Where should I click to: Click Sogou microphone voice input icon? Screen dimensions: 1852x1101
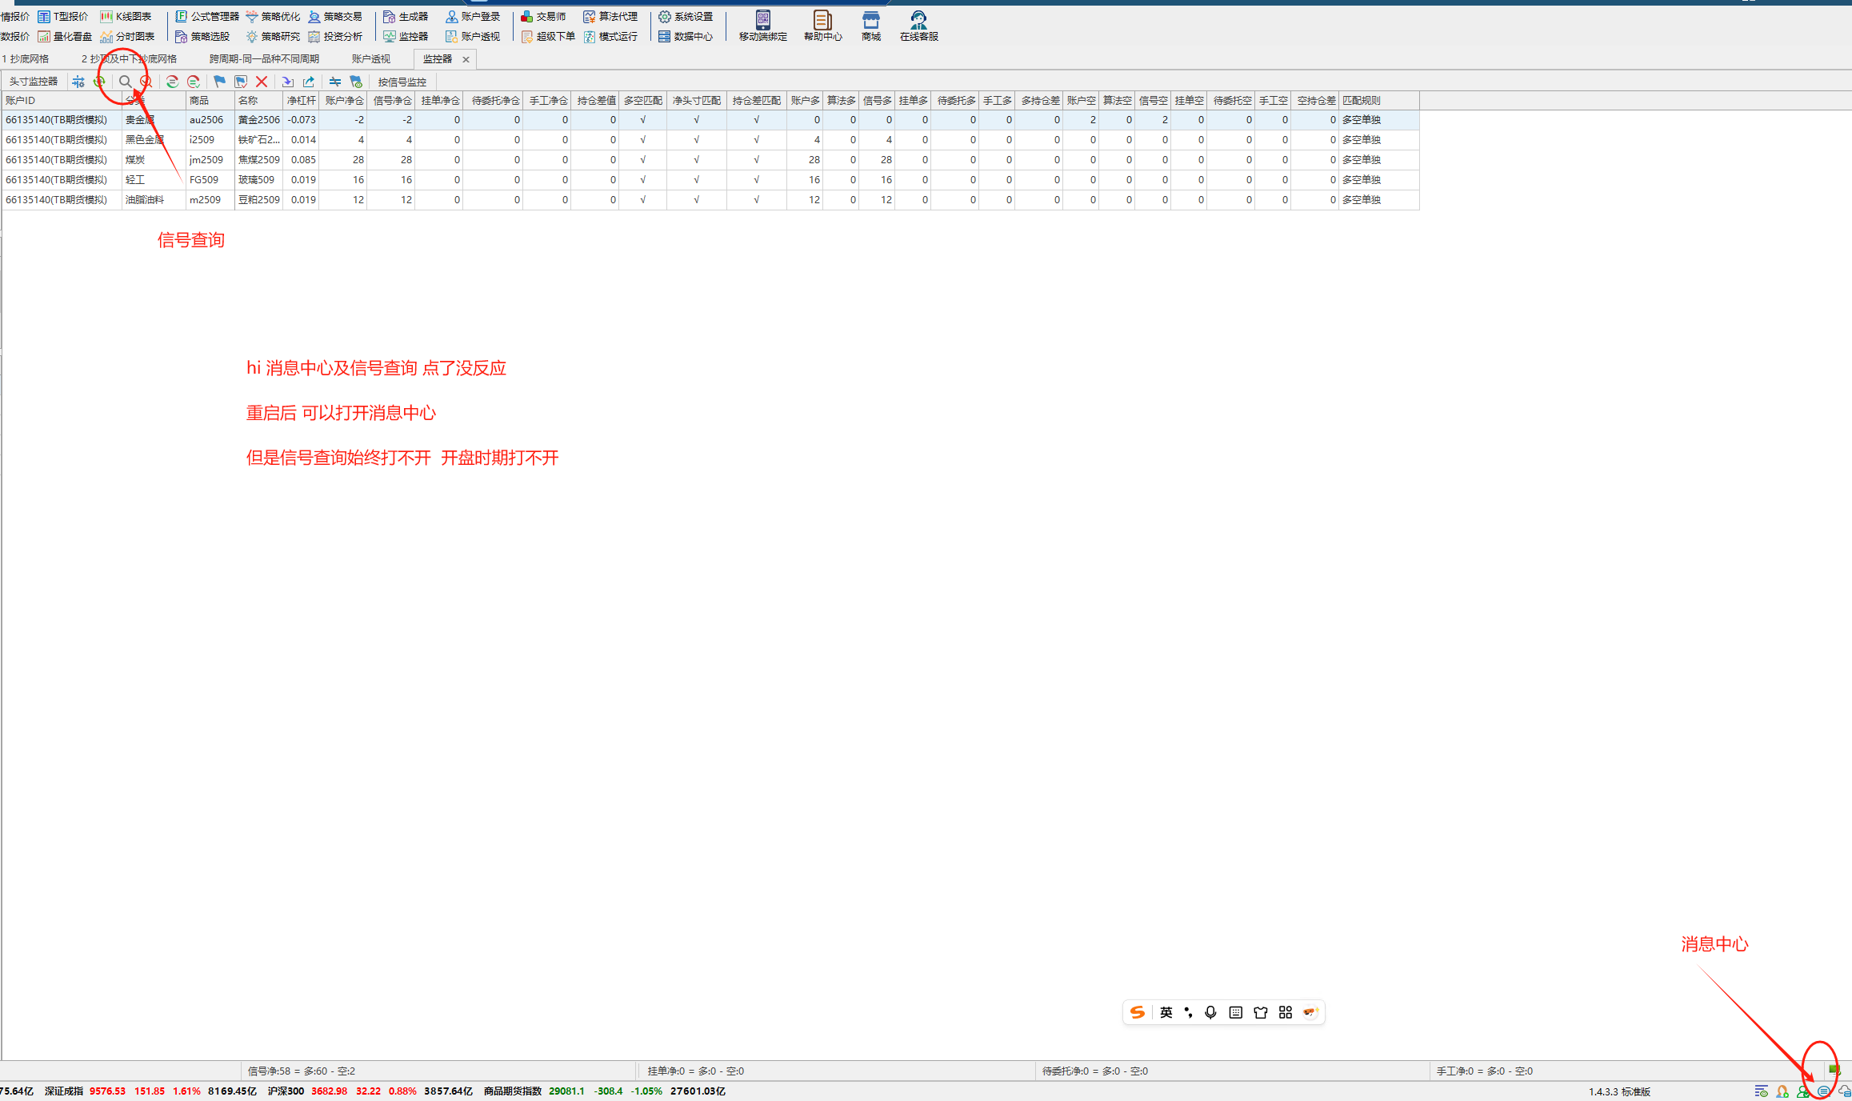pyautogui.click(x=1210, y=1012)
